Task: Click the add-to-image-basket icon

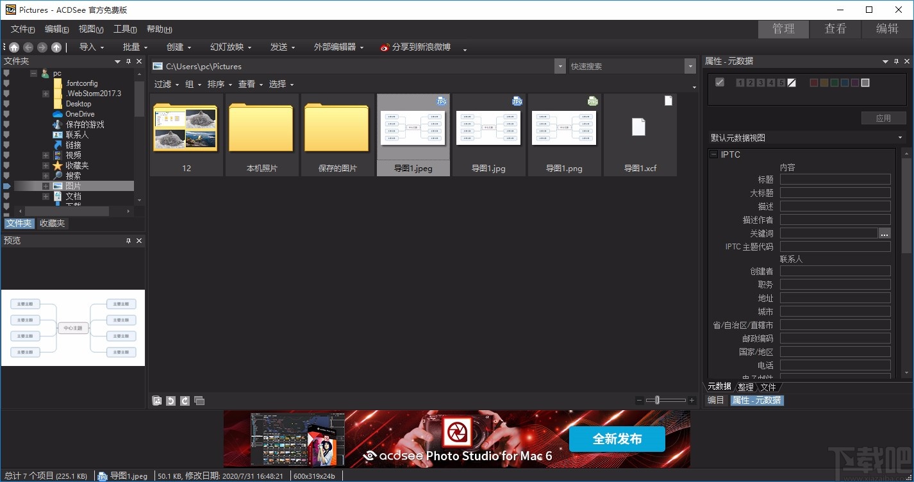Action: 157,401
